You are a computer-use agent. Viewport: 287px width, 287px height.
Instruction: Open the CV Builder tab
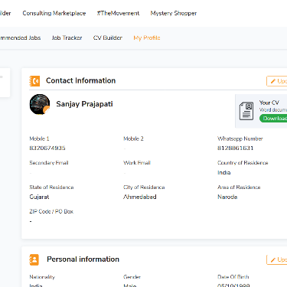tap(108, 38)
